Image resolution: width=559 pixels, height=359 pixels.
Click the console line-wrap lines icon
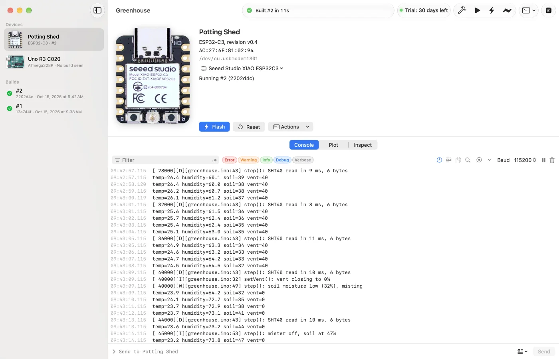pyautogui.click(x=449, y=160)
